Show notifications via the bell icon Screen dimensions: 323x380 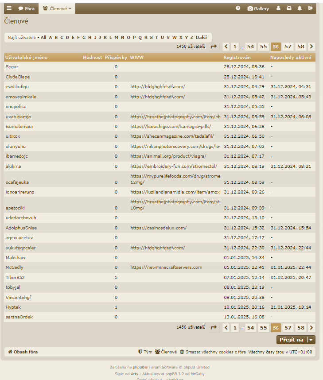pos(300,8)
